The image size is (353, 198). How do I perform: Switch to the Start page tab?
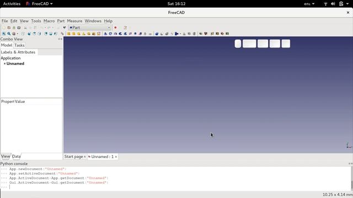73,156
